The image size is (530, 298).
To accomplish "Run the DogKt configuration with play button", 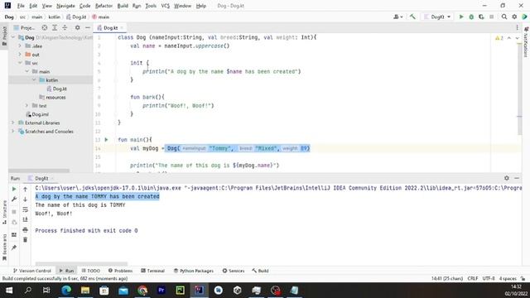I will pos(461,17).
